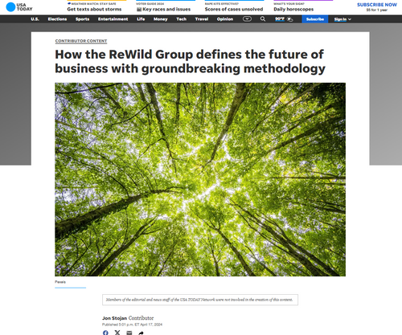Open the Tech section
Screen dimensions: 402x335
[182, 19]
